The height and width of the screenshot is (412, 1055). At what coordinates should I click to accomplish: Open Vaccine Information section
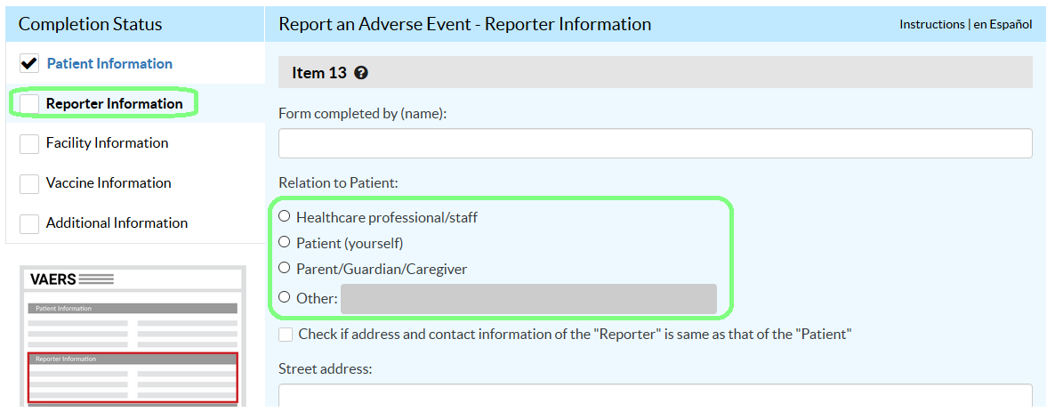tap(109, 182)
